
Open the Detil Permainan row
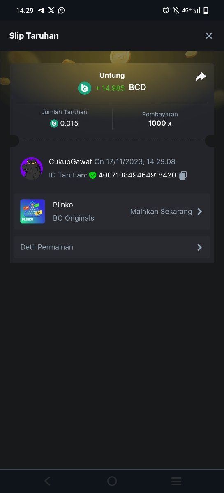click(x=112, y=247)
